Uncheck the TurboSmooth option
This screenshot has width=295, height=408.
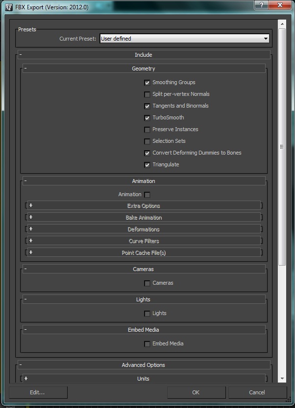tap(147, 117)
